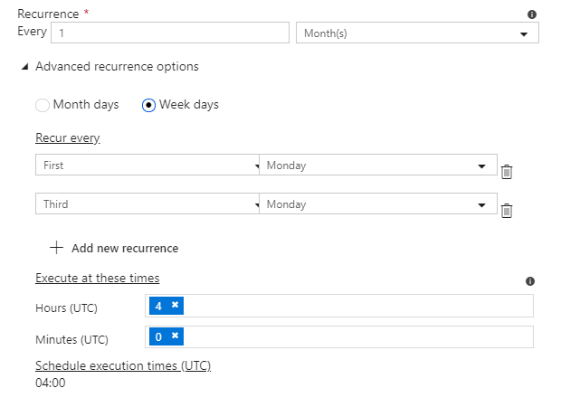Select the Week days radio button
The image size is (561, 407).
click(x=149, y=105)
